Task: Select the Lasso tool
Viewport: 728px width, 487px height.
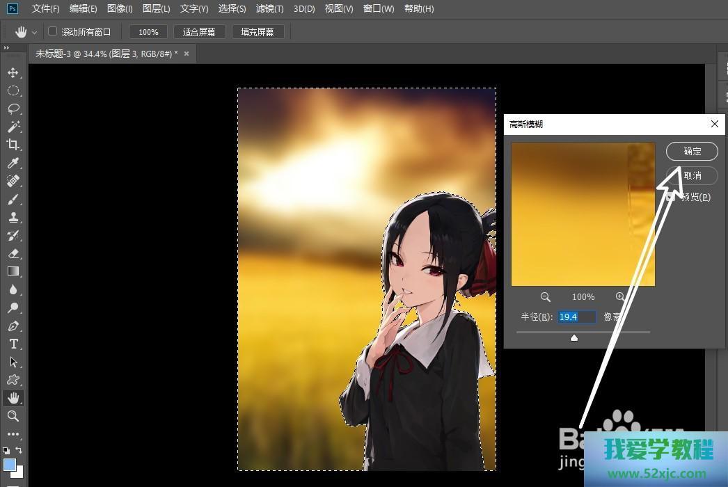Action: (13, 109)
